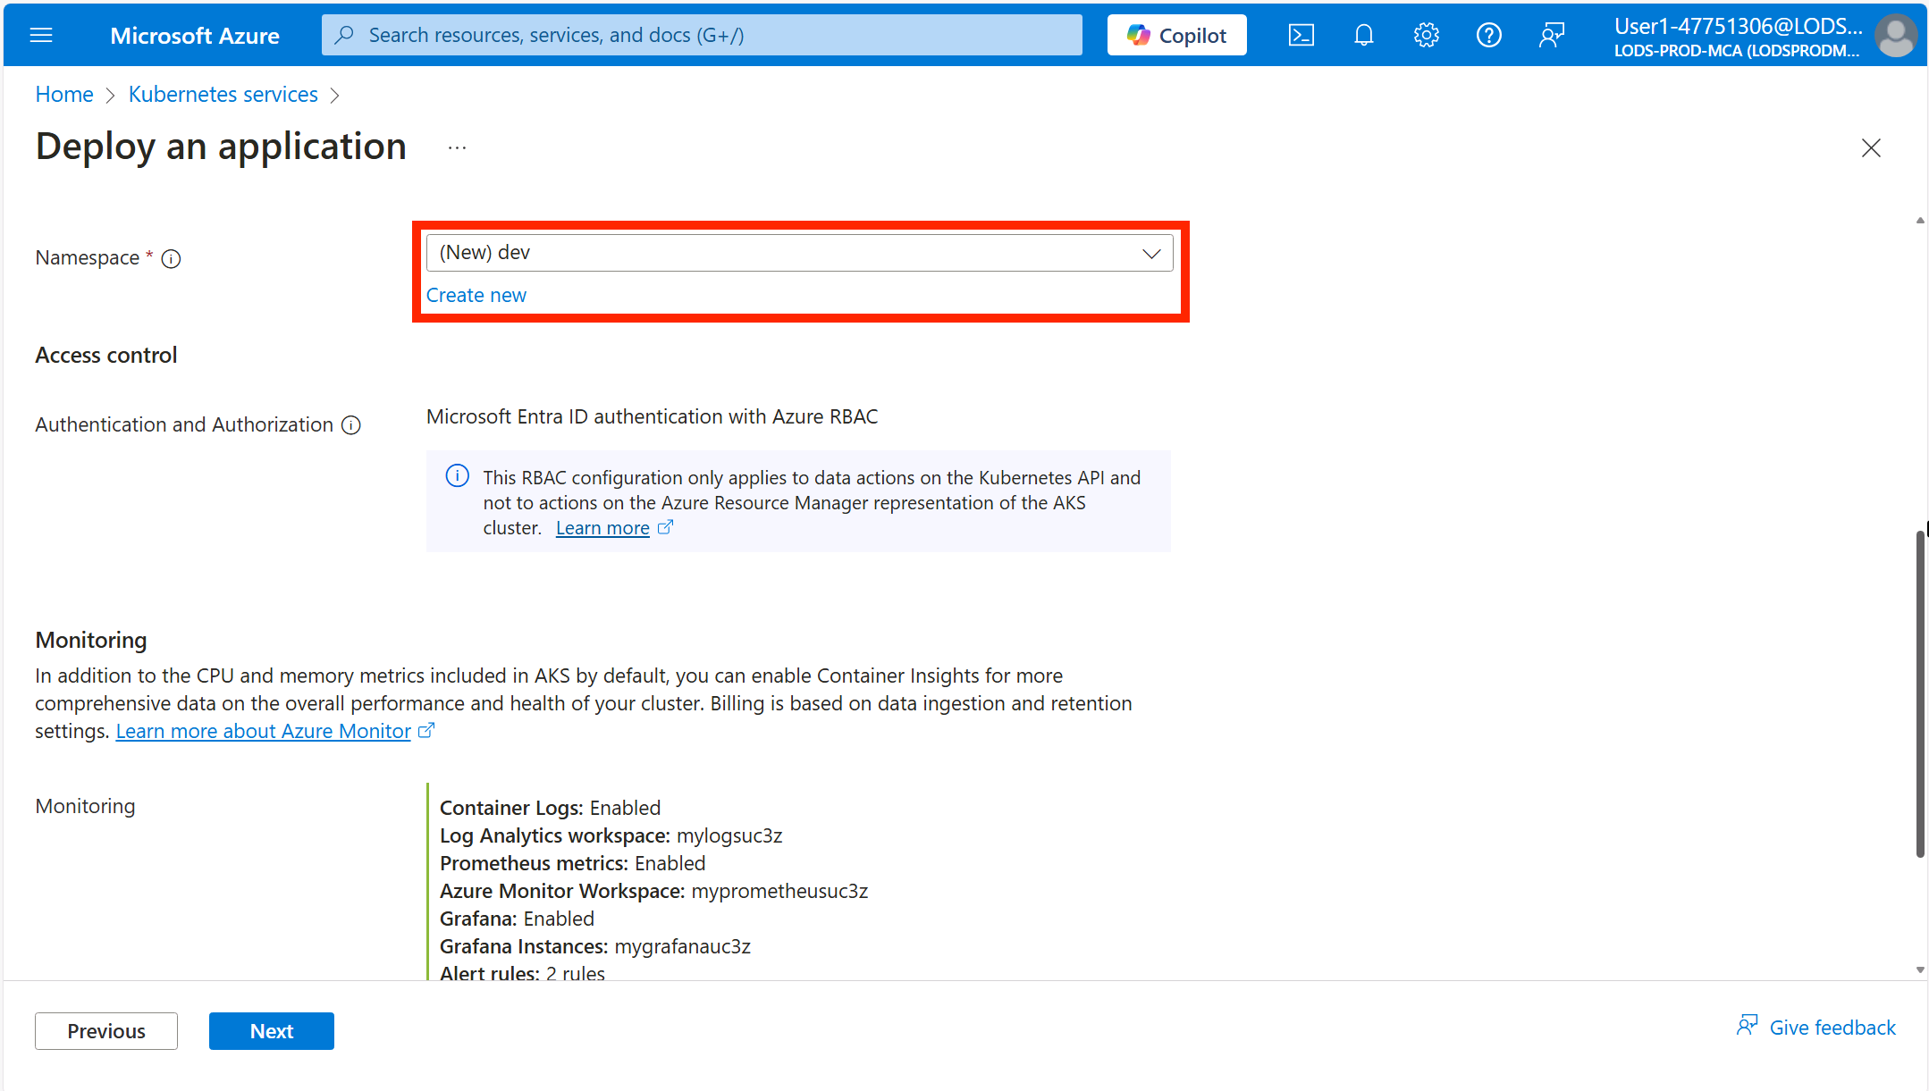Open the feedback icon in the top bar

(1551, 35)
